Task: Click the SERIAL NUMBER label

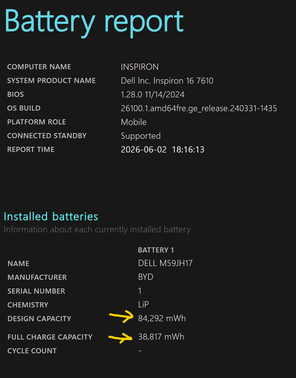Action: click(36, 291)
